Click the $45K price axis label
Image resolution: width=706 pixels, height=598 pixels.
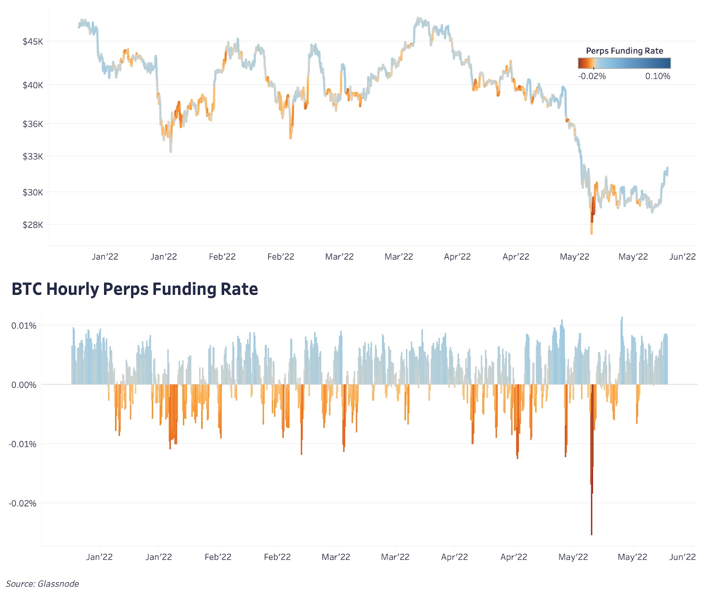click(x=33, y=41)
